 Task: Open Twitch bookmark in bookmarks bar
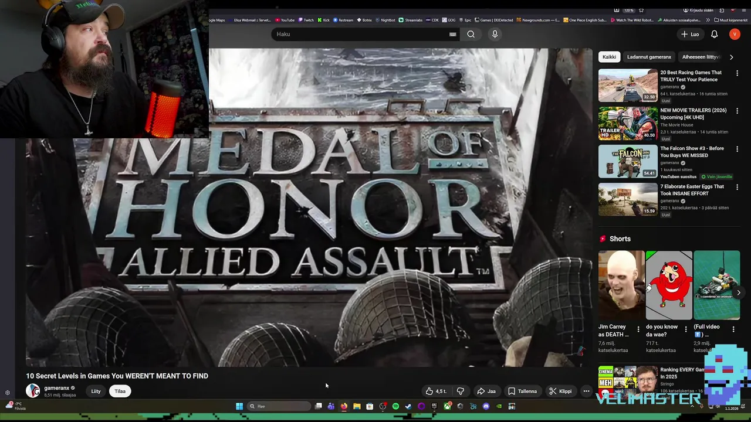(306, 20)
